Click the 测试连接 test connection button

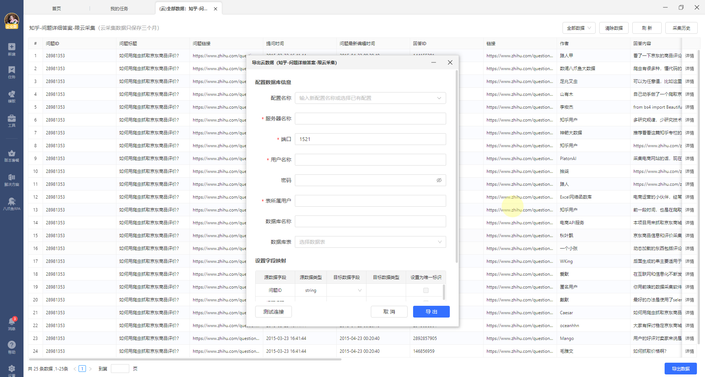tap(274, 312)
